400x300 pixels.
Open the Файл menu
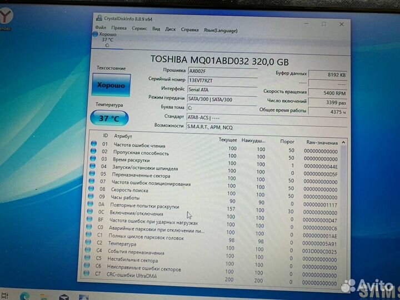pos(101,27)
